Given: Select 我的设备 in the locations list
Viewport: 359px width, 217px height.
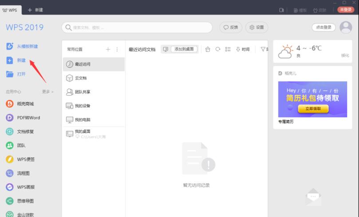Looking at the screenshot, I should (x=94, y=106).
